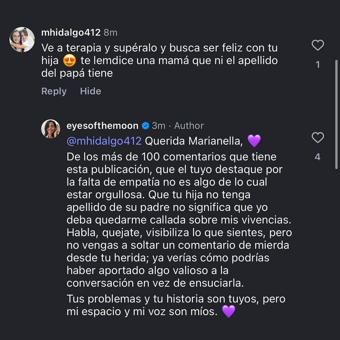Click the purple heart after 'Querida Marianella,'
The width and height of the screenshot is (340, 340).
pyautogui.click(x=254, y=141)
